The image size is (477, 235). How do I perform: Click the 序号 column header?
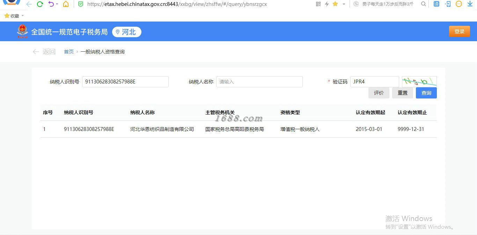coord(48,112)
